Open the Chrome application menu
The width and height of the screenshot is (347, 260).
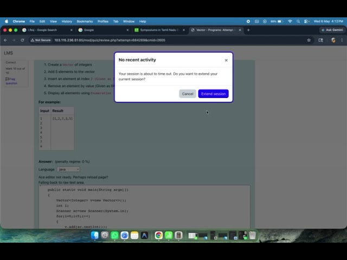point(19,22)
